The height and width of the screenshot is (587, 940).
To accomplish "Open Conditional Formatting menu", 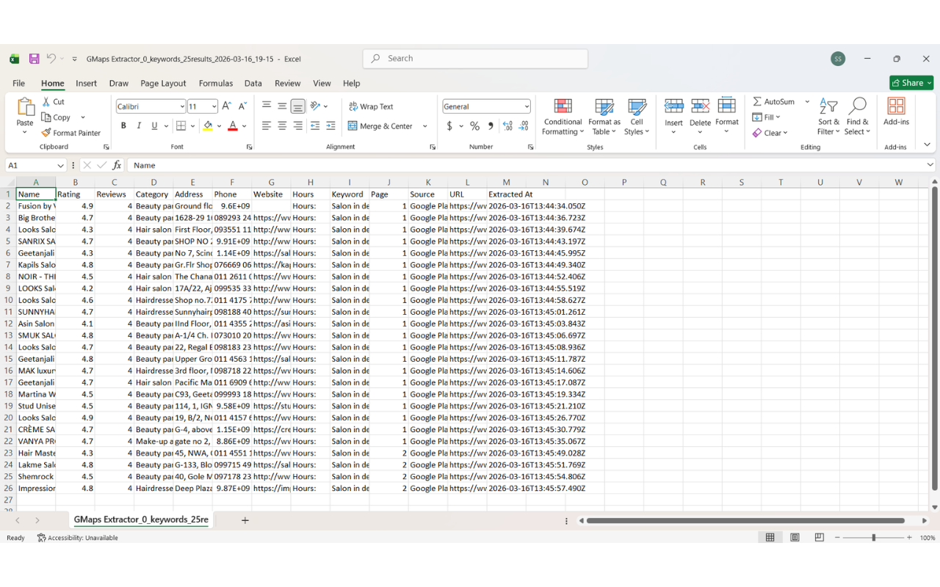I will 563,117.
